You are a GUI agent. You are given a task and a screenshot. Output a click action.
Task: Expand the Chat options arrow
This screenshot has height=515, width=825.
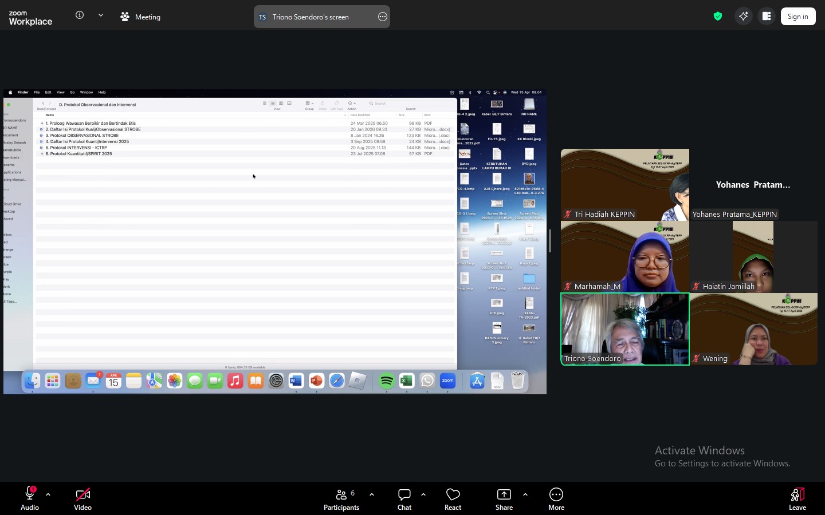(x=423, y=494)
